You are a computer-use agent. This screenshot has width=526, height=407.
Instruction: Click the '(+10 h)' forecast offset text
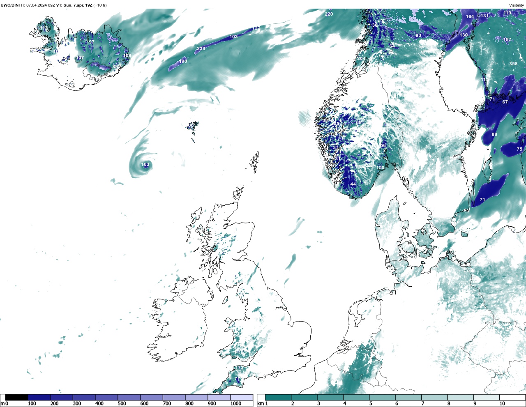(100, 5)
